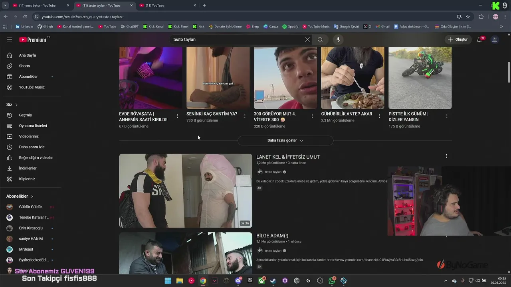Screen dimensions: 511x287
Task: Expand the Abonelikler subscriptions heading
Action: pyautogui.click(x=20, y=196)
